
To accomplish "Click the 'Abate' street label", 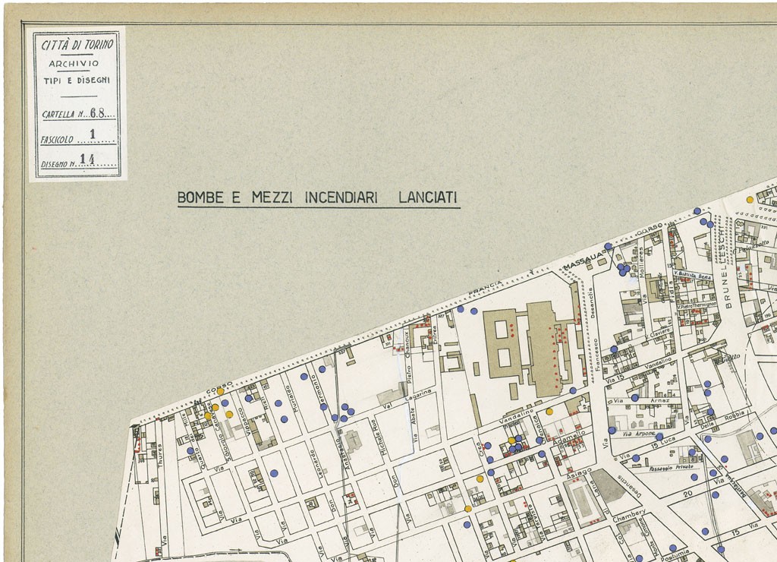I will tap(413, 415).
